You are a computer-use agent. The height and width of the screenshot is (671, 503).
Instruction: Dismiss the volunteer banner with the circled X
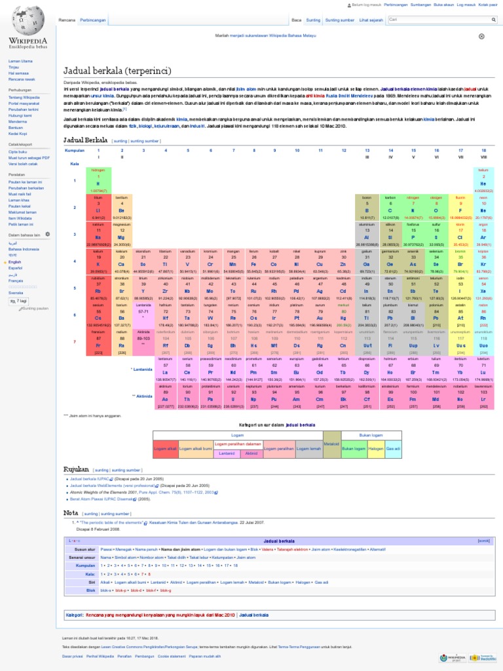tap(481, 37)
